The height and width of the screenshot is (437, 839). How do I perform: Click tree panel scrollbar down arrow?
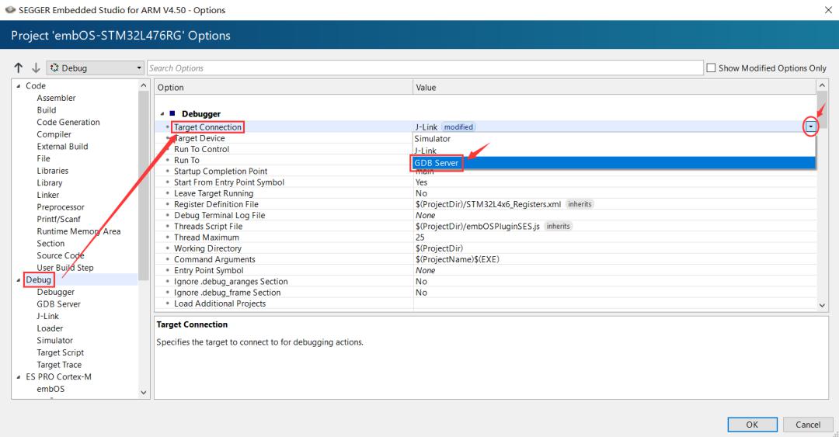point(144,393)
